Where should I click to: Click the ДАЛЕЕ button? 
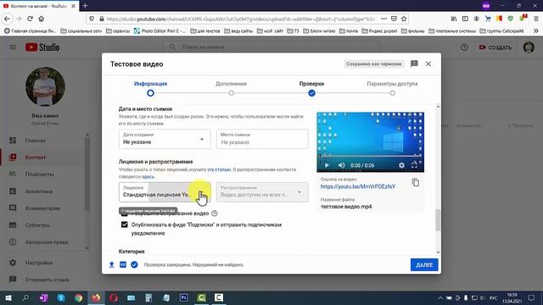tap(424, 265)
